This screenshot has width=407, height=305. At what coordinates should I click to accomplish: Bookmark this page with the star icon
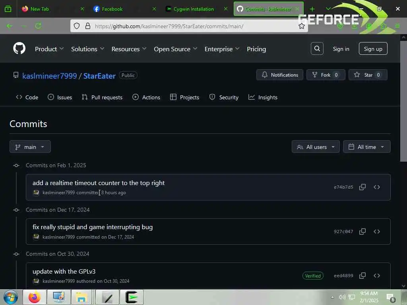tap(301, 26)
